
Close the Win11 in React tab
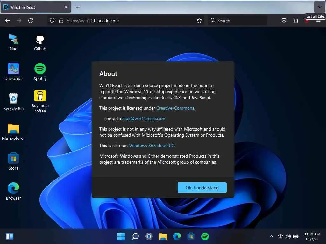pos(66,7)
